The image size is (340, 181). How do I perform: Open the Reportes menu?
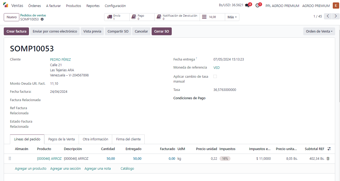pyautogui.click(x=93, y=6)
